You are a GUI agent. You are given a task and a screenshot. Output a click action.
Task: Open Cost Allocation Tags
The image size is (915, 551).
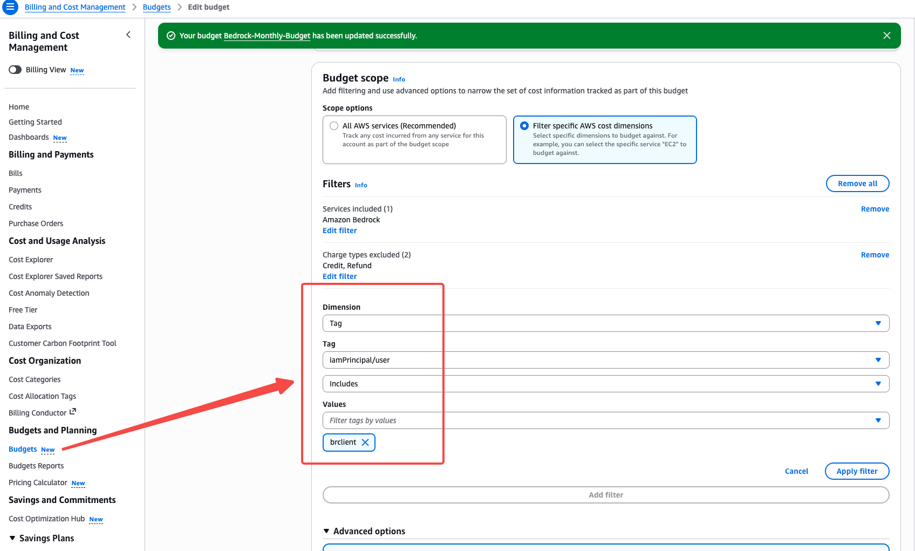click(x=42, y=396)
